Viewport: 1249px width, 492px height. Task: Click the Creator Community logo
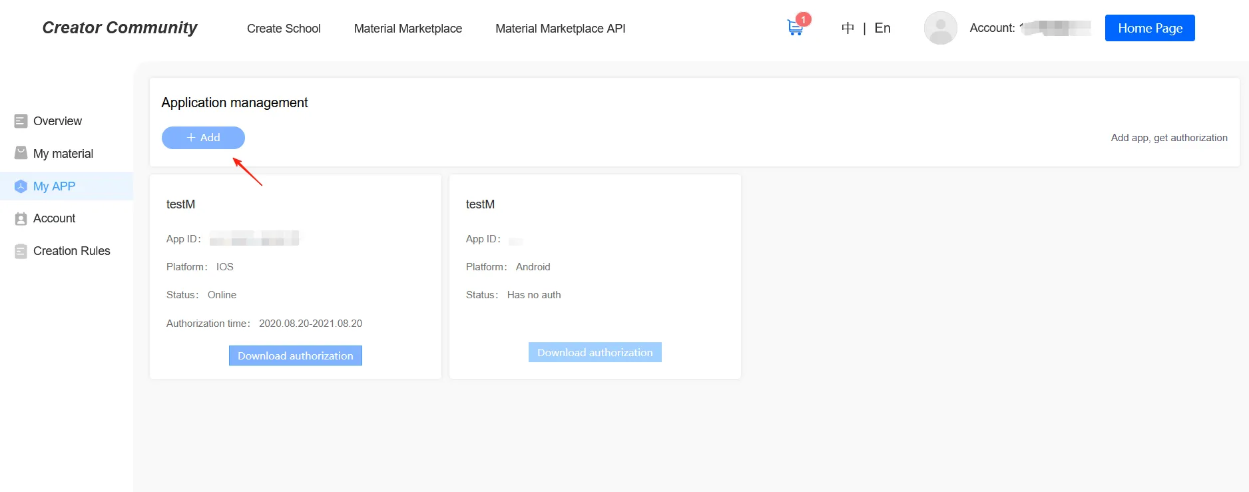tap(120, 27)
